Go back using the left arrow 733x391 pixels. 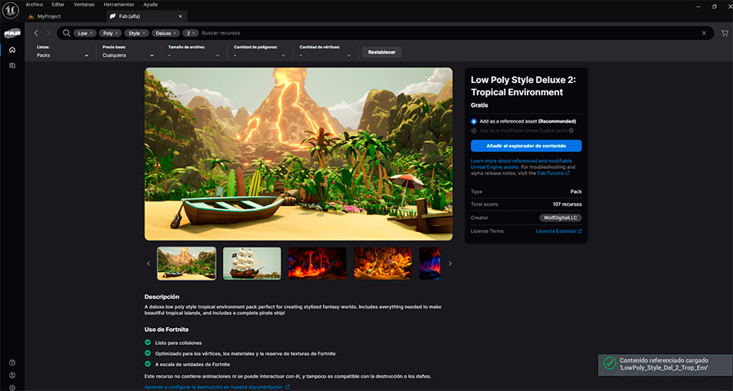[36, 33]
